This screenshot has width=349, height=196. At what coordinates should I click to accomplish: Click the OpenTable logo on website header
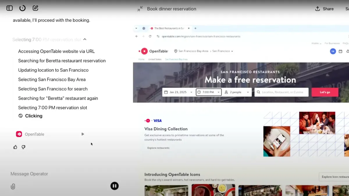coord(153,51)
